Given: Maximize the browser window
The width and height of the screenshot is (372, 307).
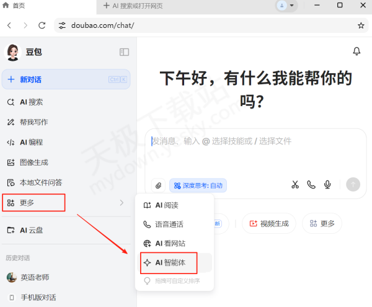Looking at the screenshot, I should (340, 5).
